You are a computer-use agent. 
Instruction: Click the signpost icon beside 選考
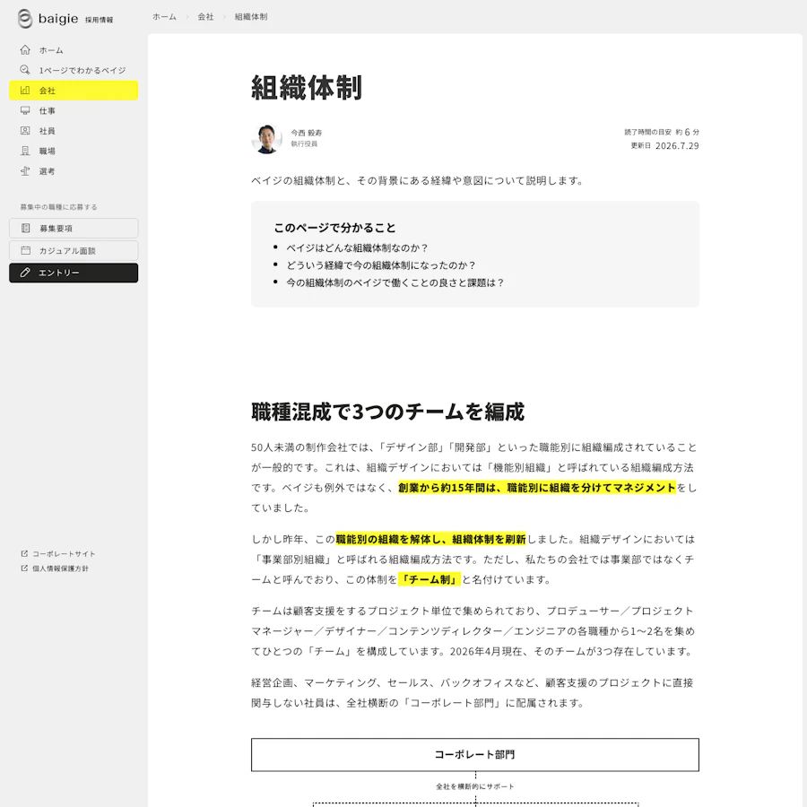(25, 171)
